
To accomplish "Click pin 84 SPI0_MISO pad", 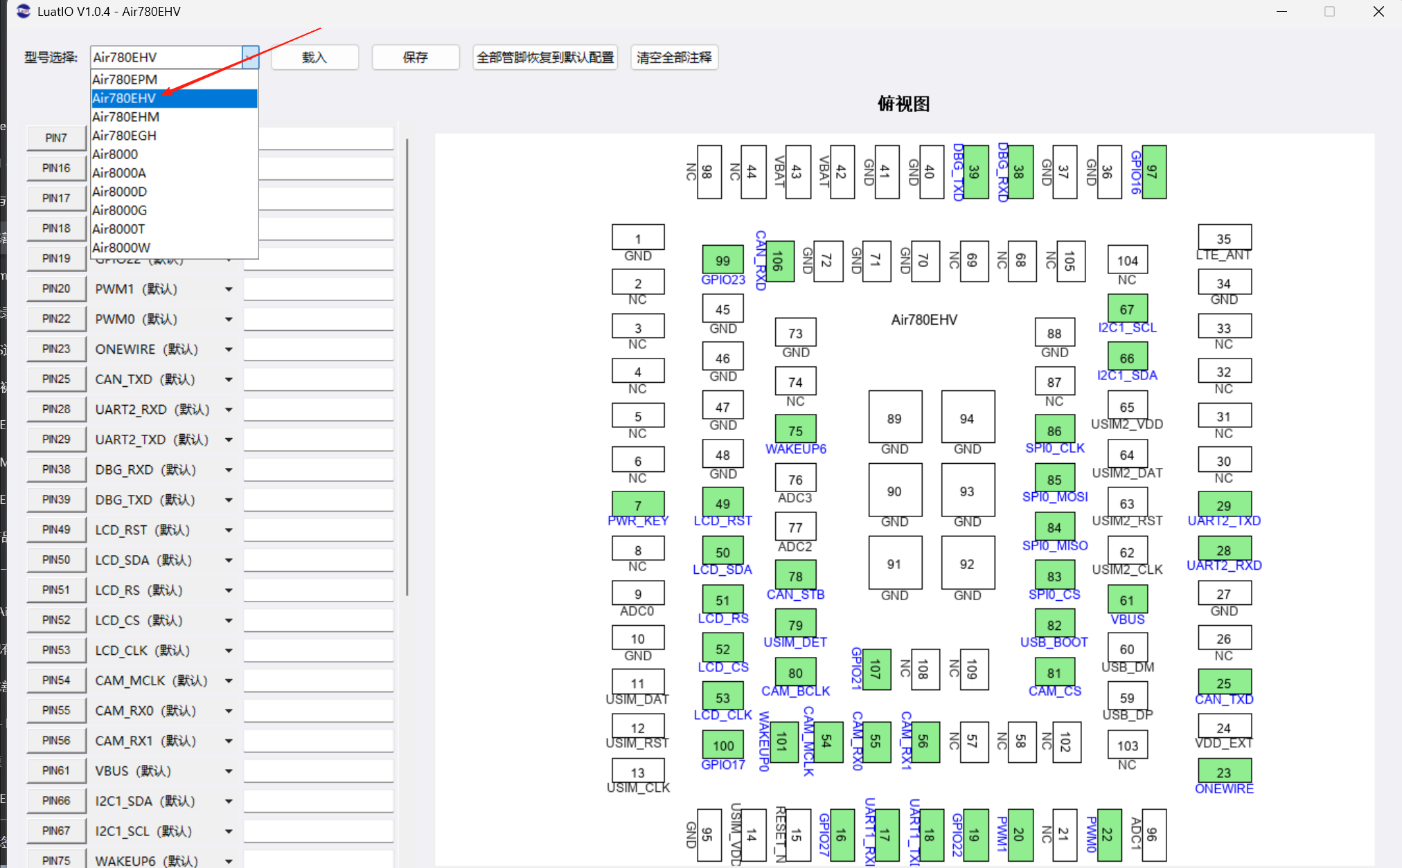I will (1054, 527).
